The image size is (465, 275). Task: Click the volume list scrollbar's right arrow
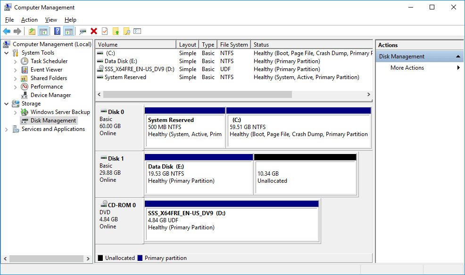pyautogui.click(x=369, y=95)
